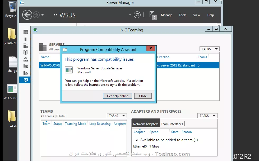Sort teams by Teaming Mode column
Viewport: 259px width, 162px height.
tap(76, 124)
